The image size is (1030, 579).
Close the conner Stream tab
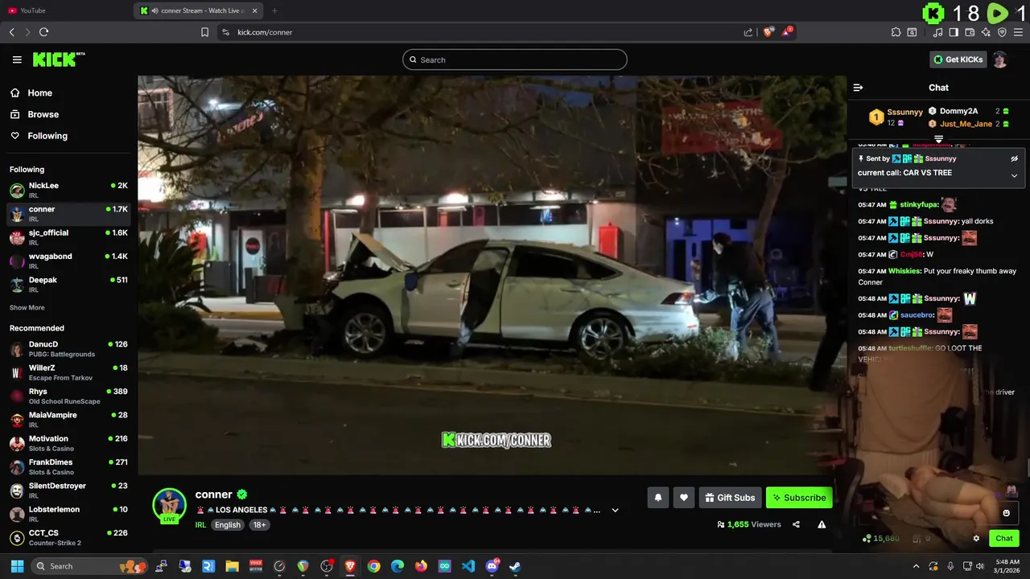255,10
